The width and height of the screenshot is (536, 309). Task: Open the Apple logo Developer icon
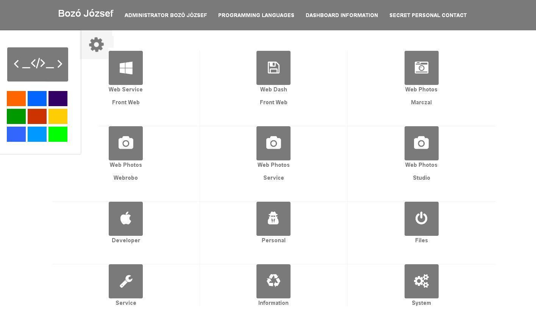click(x=126, y=219)
